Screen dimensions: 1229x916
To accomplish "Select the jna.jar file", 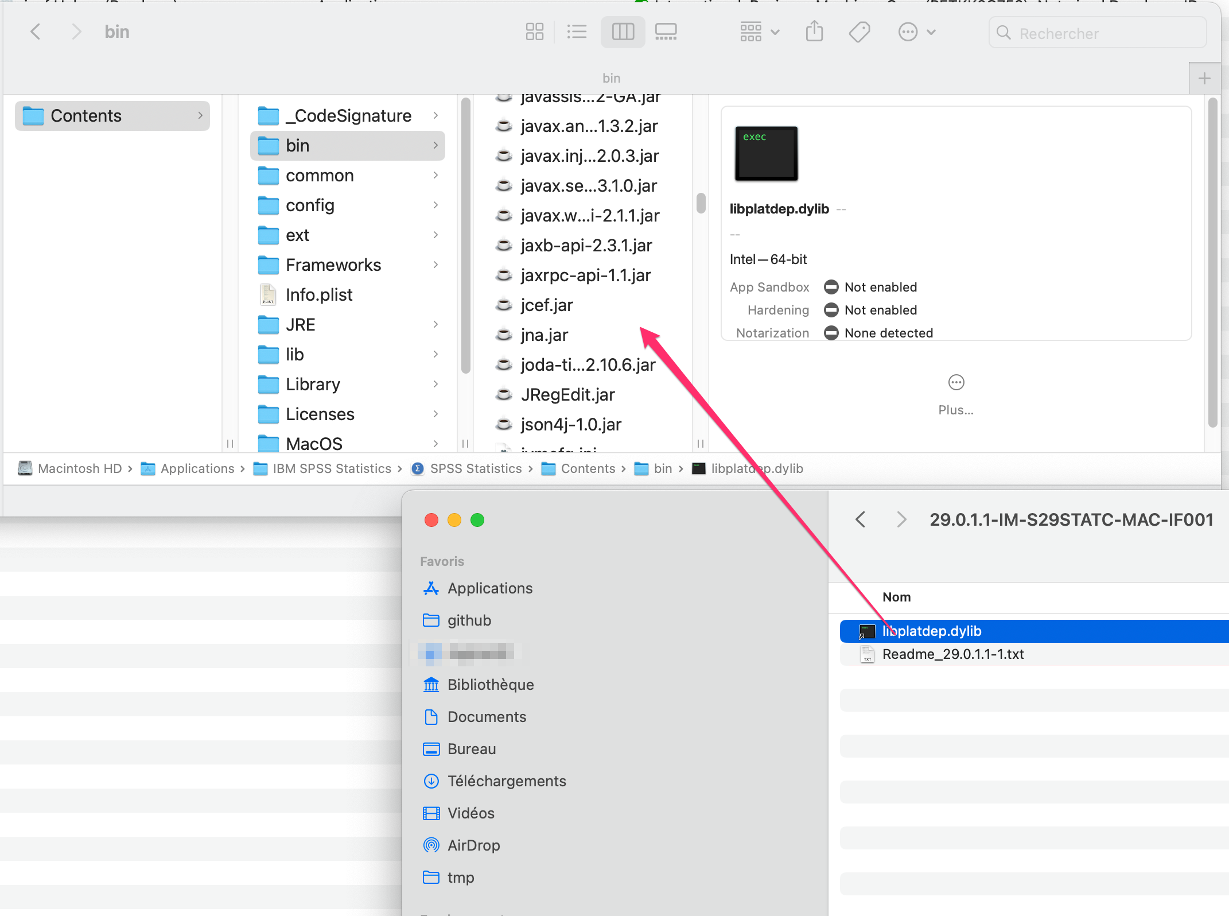I will click(x=544, y=335).
